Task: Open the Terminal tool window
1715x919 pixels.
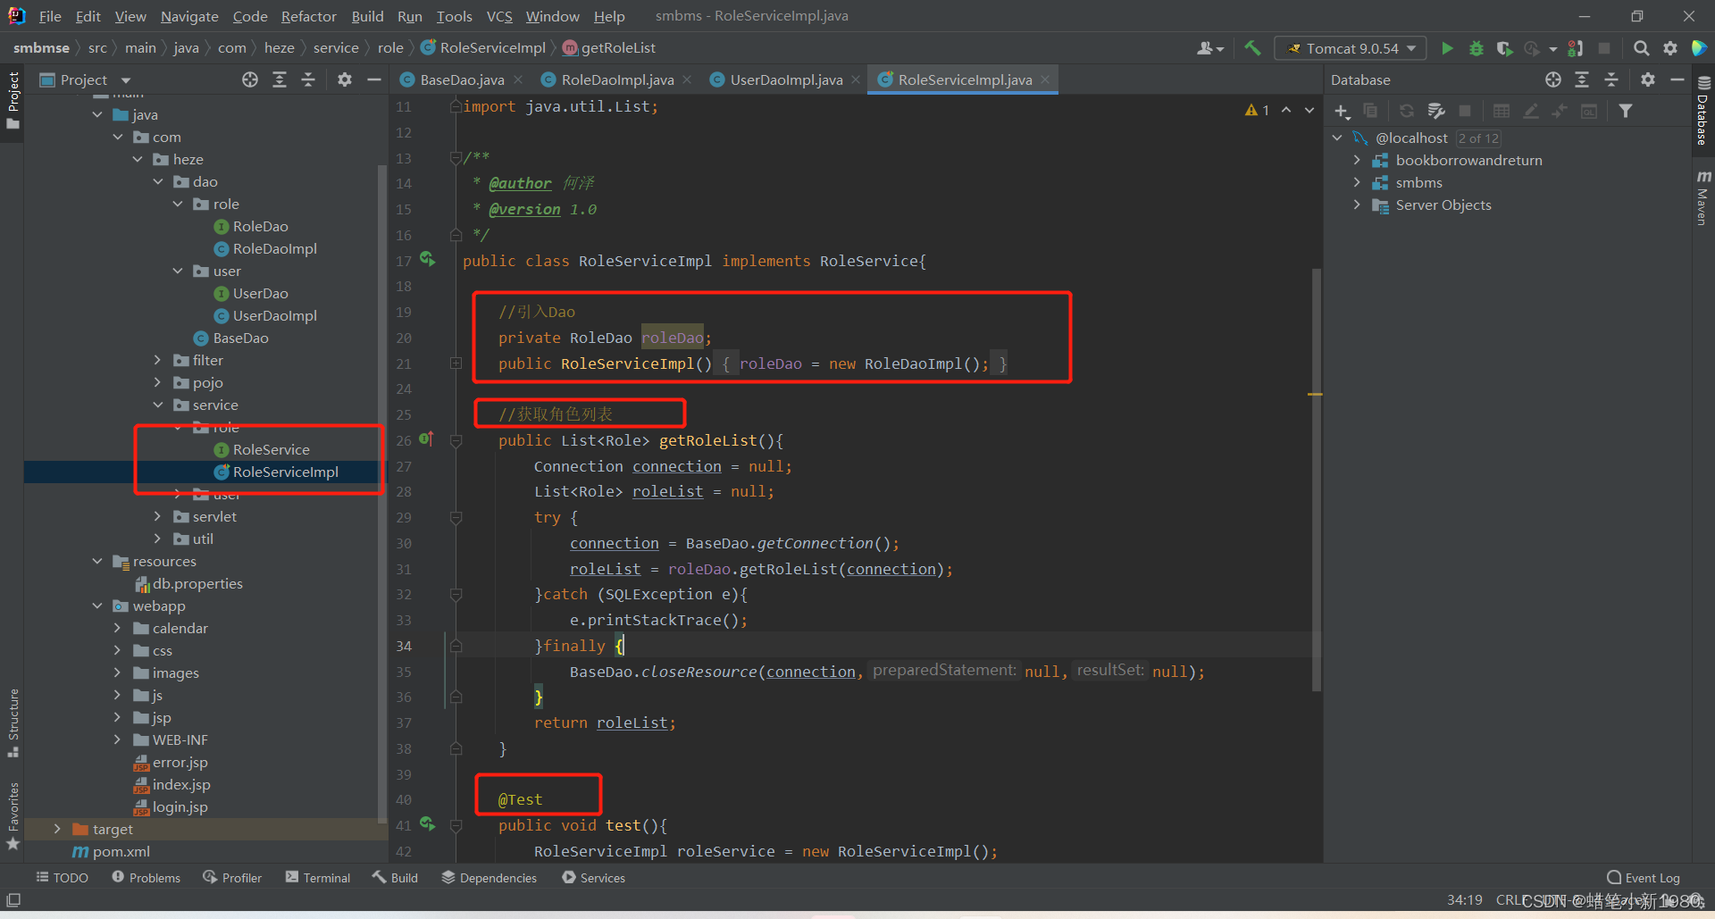Action: click(318, 878)
